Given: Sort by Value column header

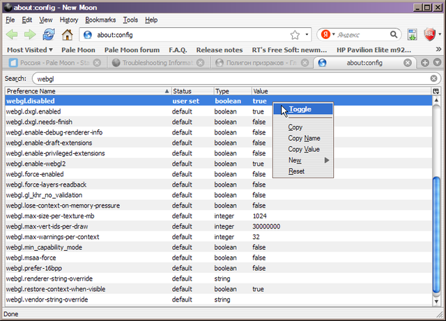Looking at the screenshot, I should (341, 91).
